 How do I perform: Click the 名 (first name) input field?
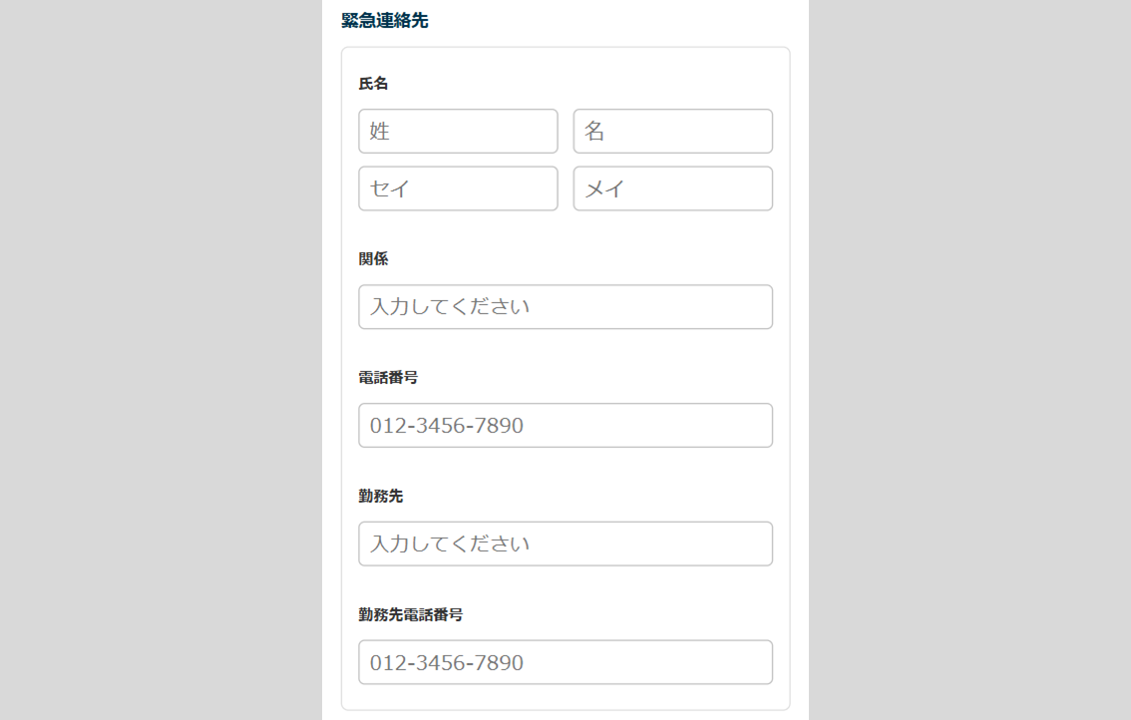(672, 132)
